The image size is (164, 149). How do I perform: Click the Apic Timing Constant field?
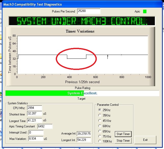(x=45, y=126)
